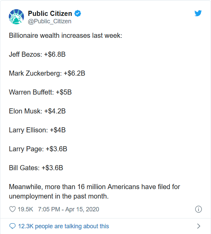Click the reply speech bubble icon
The image size is (211, 234).
pos(12,226)
